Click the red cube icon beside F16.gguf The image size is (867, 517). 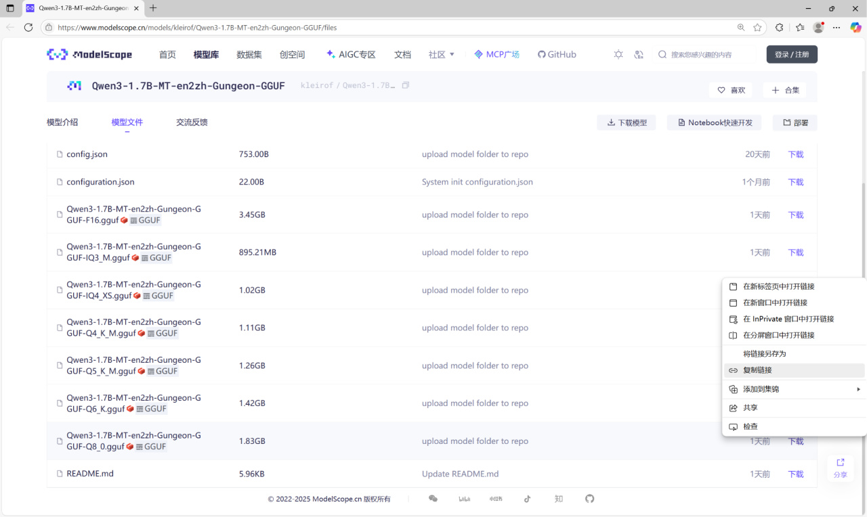124,221
